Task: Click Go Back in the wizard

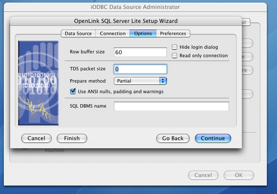Action: [173, 138]
